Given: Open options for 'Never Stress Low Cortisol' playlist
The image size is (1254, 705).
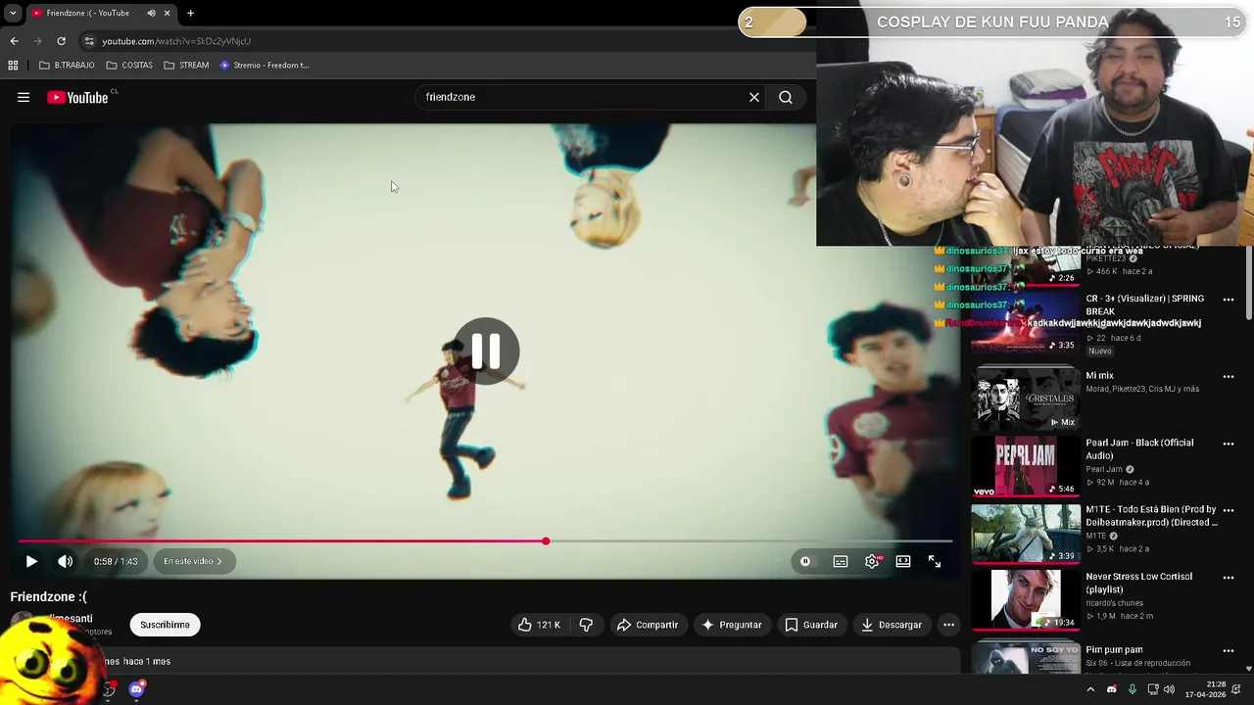Looking at the screenshot, I should click(x=1228, y=578).
